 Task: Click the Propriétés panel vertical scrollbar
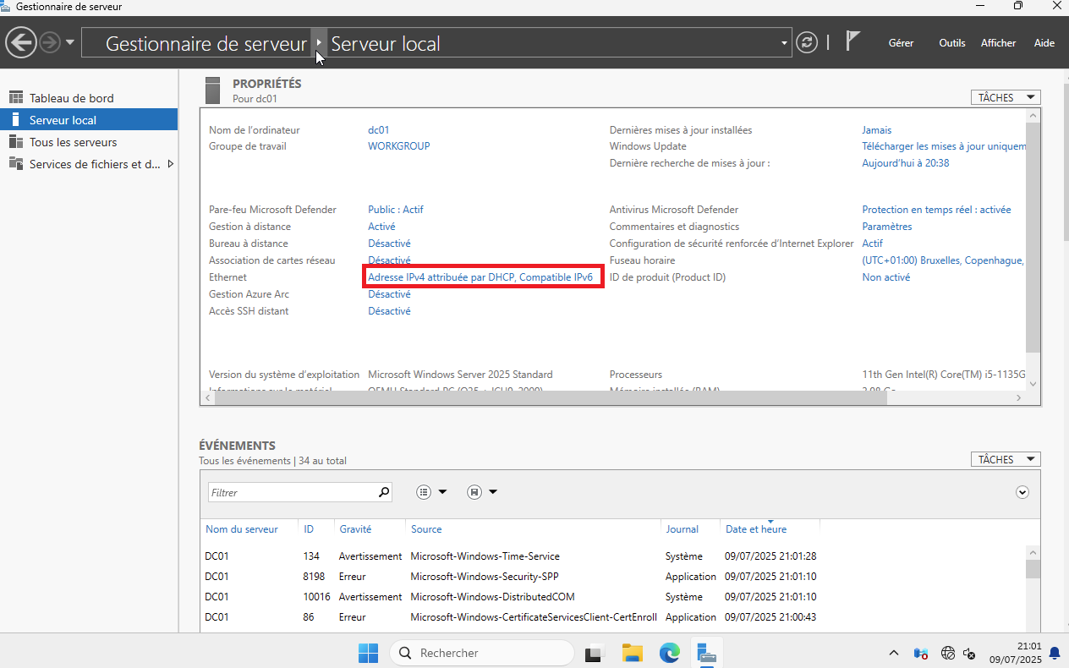1033,236
